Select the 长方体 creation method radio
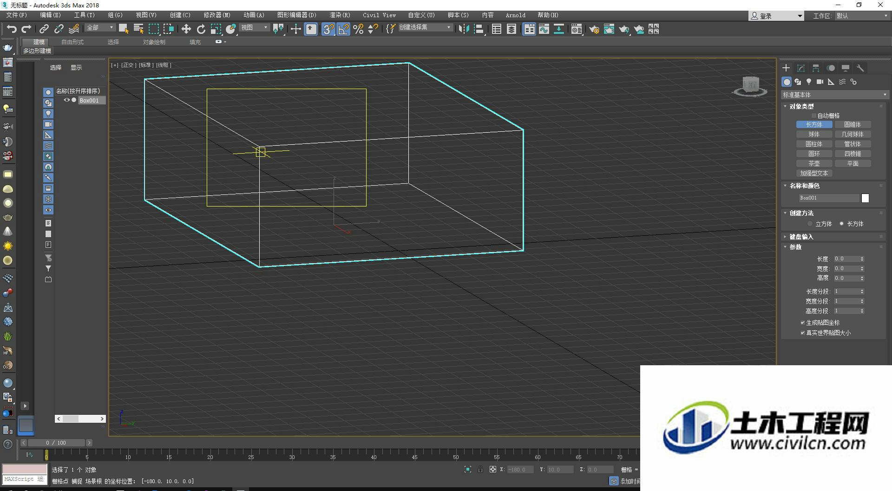This screenshot has height=491, width=892. click(x=841, y=224)
